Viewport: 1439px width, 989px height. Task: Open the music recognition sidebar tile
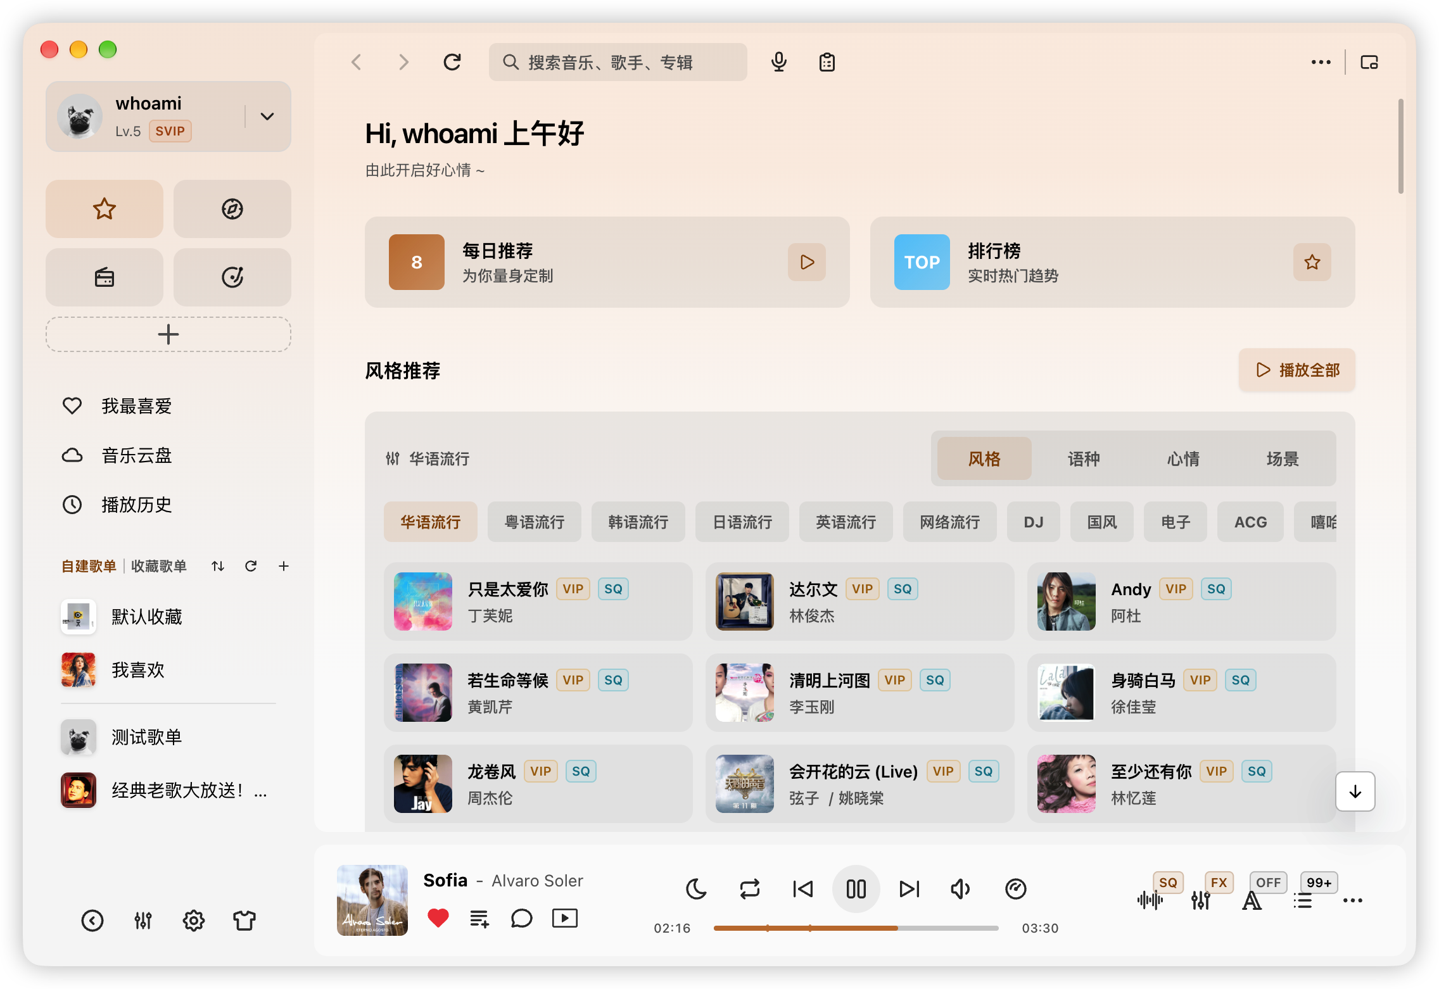tap(232, 277)
